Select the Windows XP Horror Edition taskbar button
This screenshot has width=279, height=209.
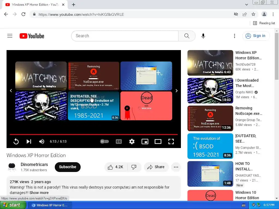[50, 205]
